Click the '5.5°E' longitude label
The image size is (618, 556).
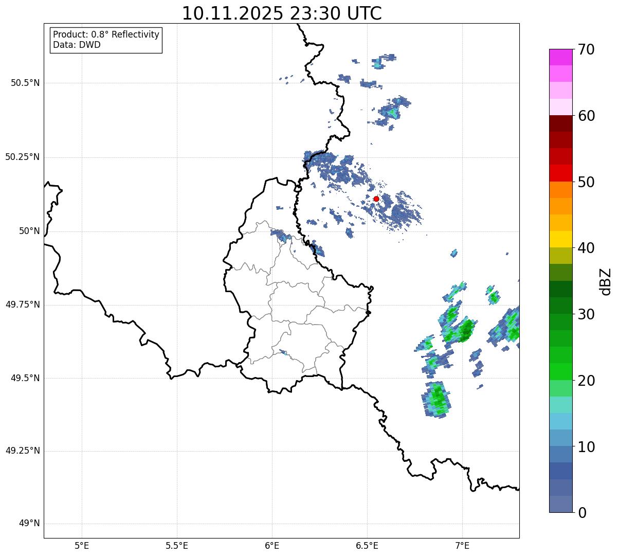(177, 545)
